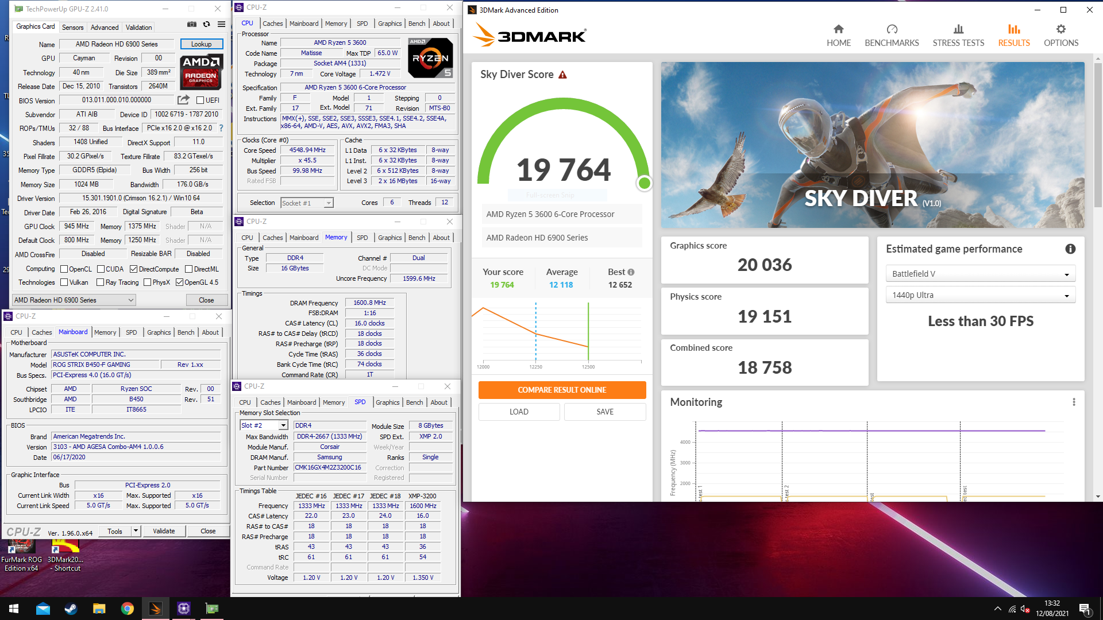Open the Slot #2 memory slot dropdown
This screenshot has width=1103, height=620.
264,425
